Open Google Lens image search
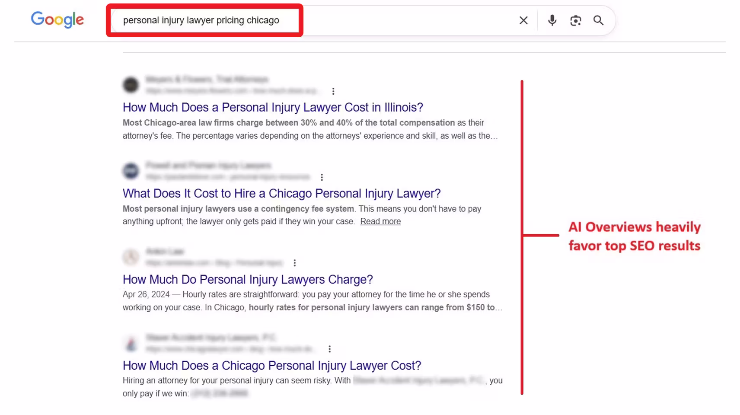This screenshot has height=415, width=740. pos(575,20)
